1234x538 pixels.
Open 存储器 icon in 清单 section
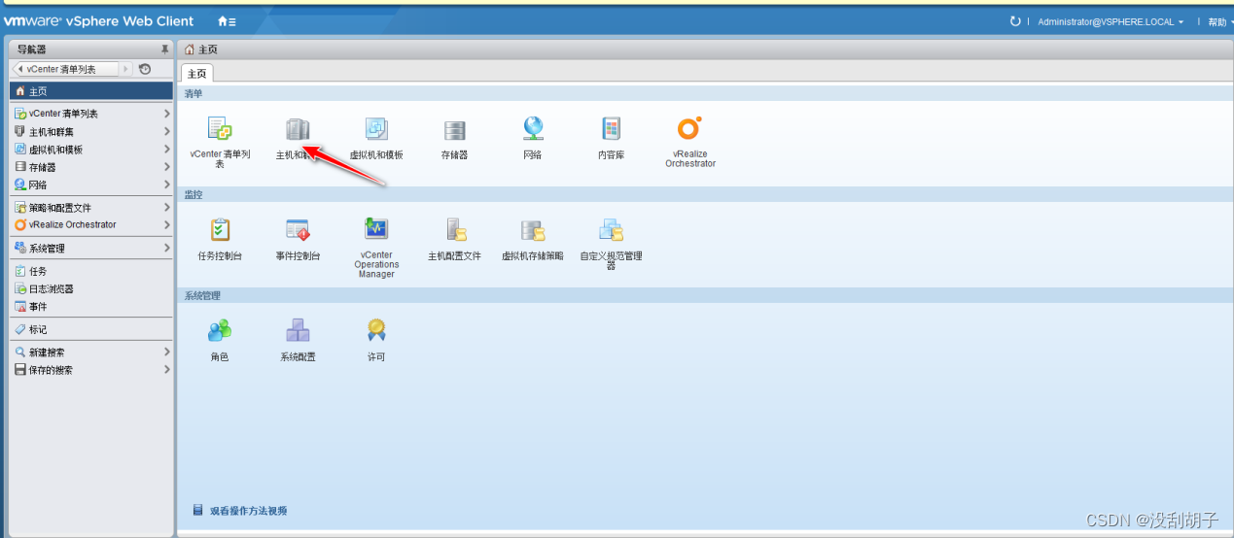pyautogui.click(x=454, y=129)
